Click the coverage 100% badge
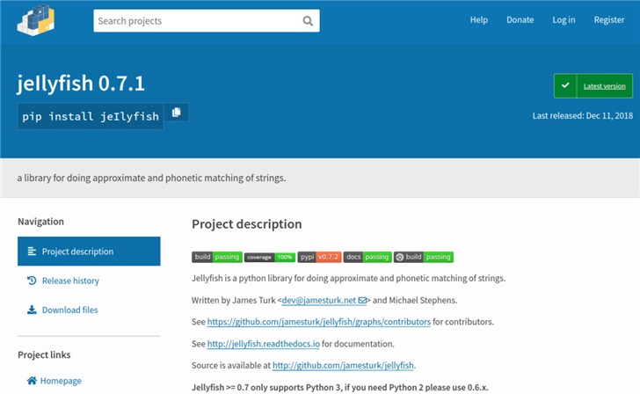 [270, 257]
